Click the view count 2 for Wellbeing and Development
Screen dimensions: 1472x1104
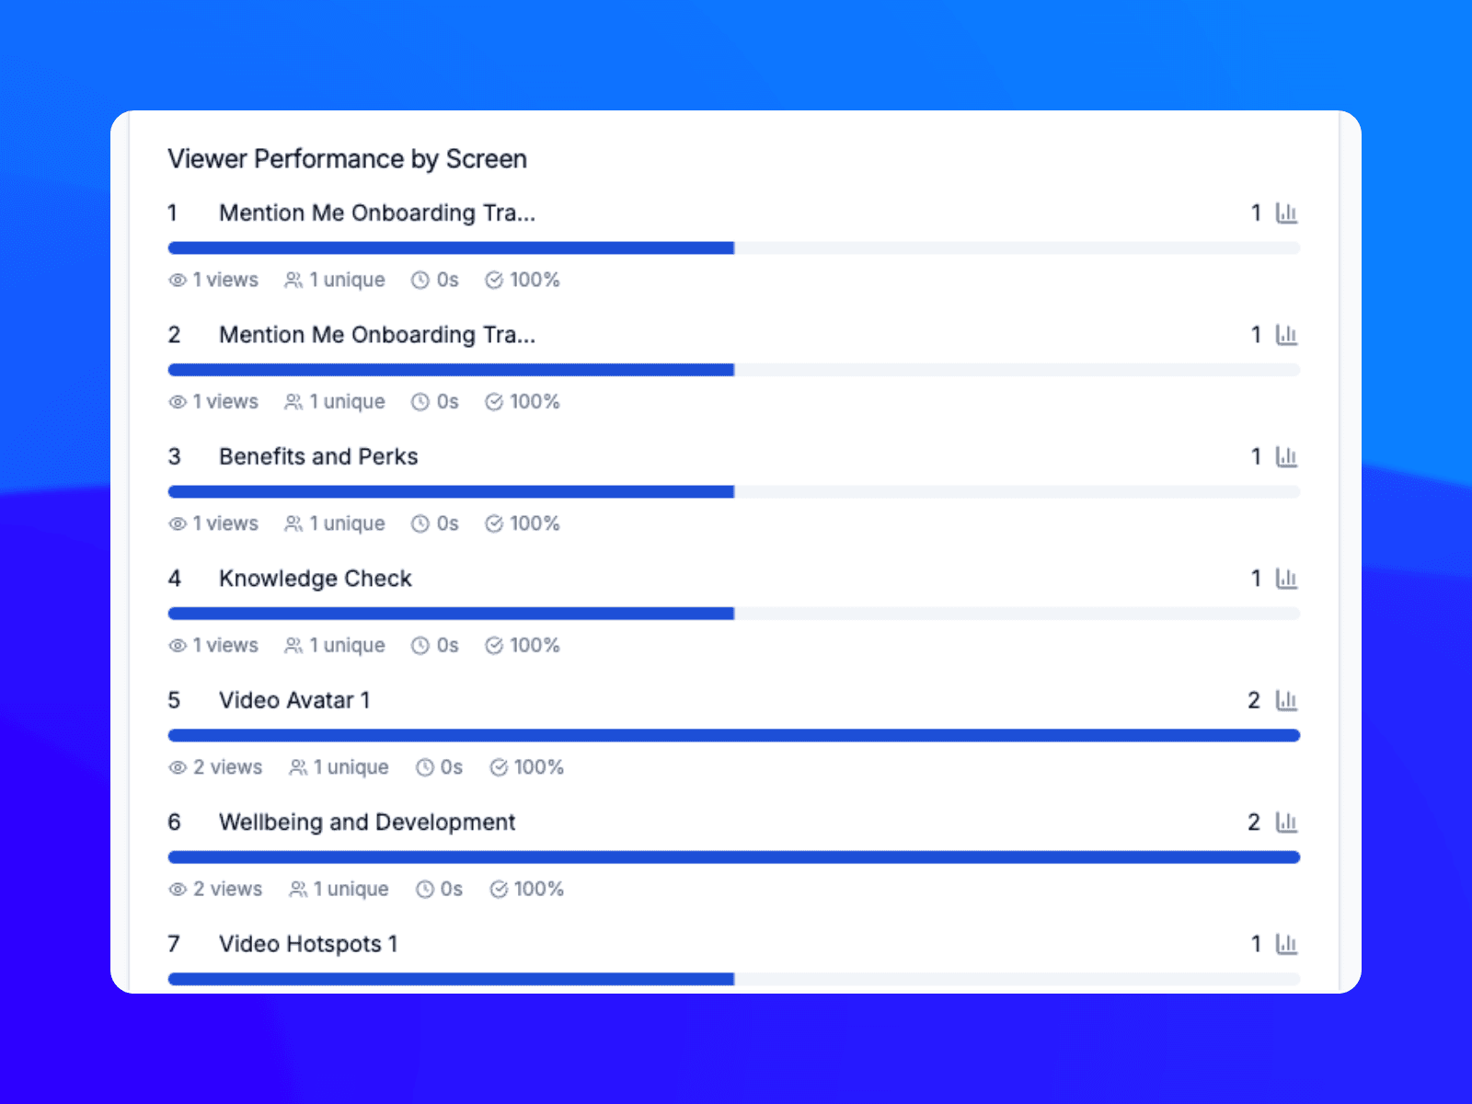(1253, 822)
